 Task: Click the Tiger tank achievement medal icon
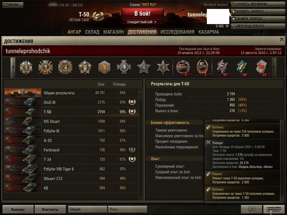point(183,67)
